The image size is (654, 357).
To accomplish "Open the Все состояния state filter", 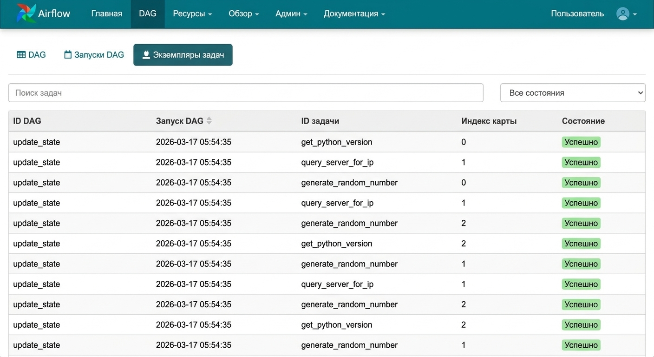I will coord(573,93).
